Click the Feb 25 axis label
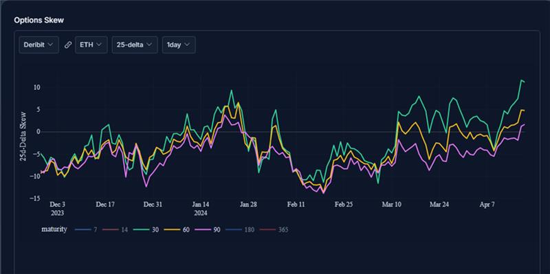 (344, 205)
